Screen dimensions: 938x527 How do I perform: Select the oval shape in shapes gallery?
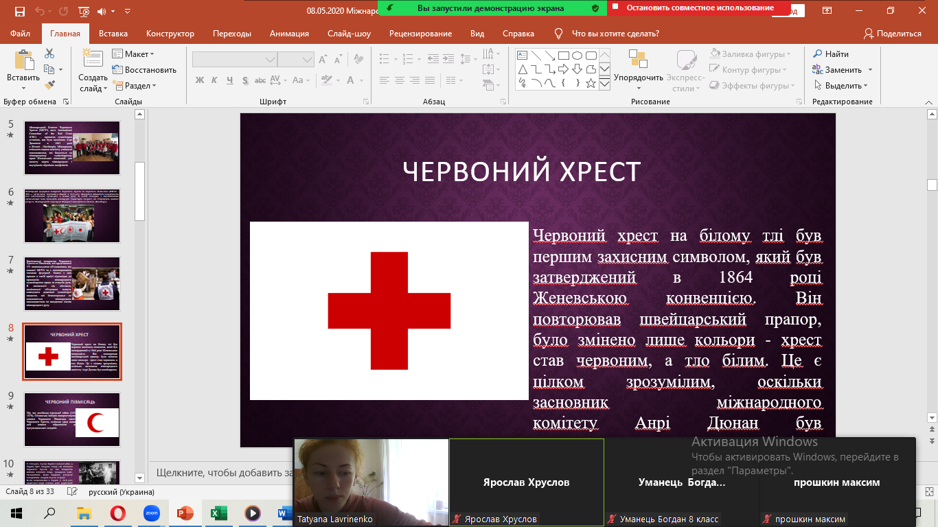pyautogui.click(x=577, y=56)
